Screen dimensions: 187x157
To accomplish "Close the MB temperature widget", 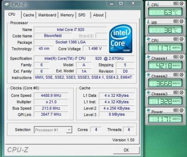I will 182,21.
